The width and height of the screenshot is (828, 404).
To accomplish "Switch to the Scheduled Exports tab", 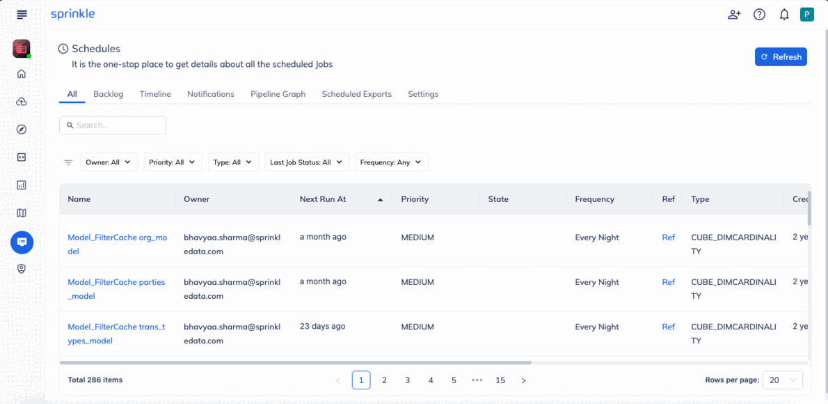I will tap(356, 94).
